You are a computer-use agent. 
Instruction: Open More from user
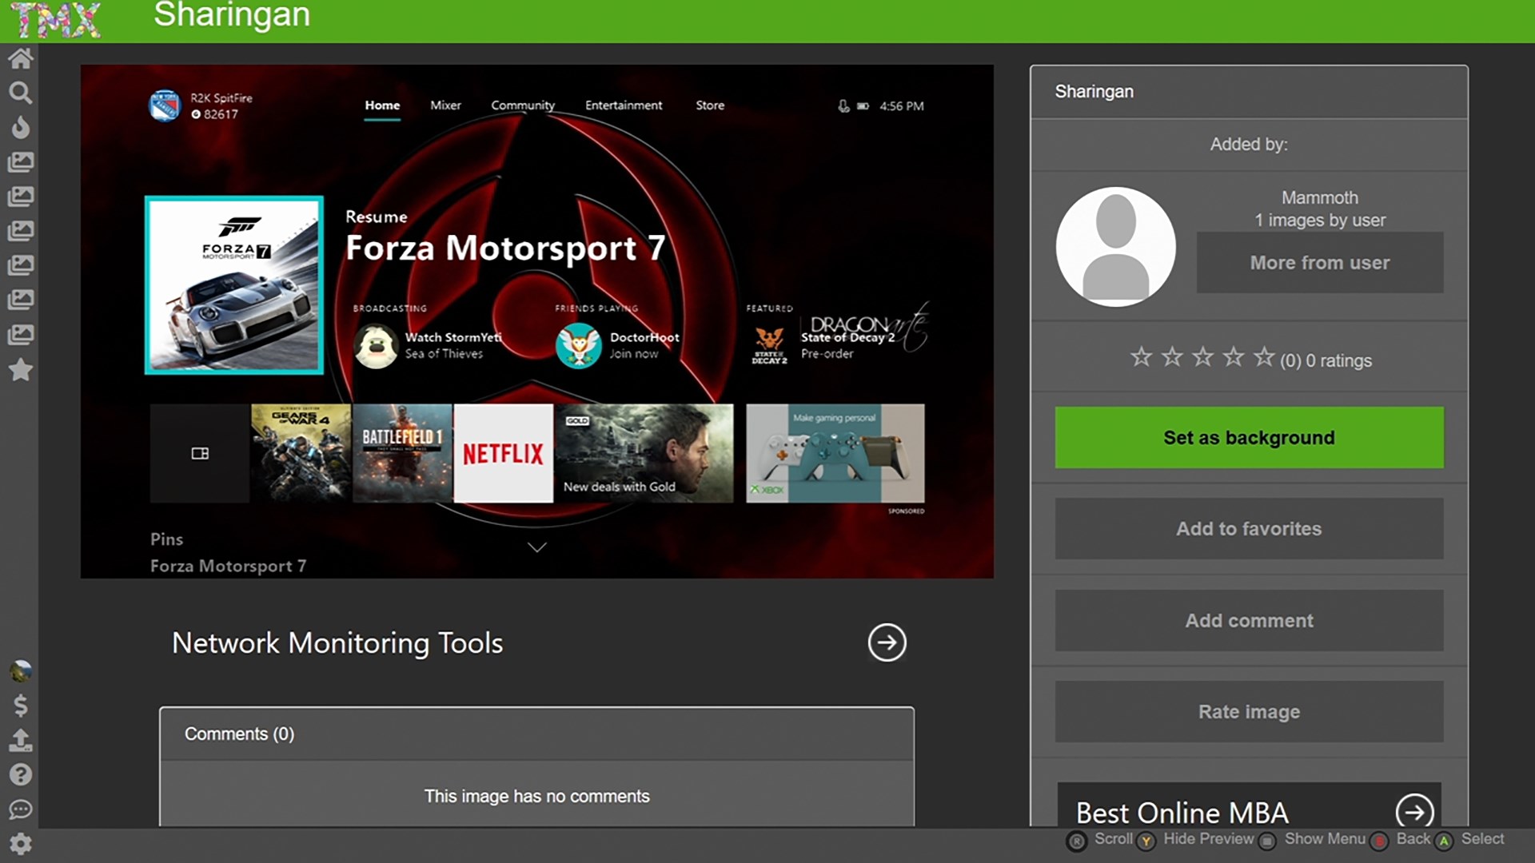[x=1319, y=262]
